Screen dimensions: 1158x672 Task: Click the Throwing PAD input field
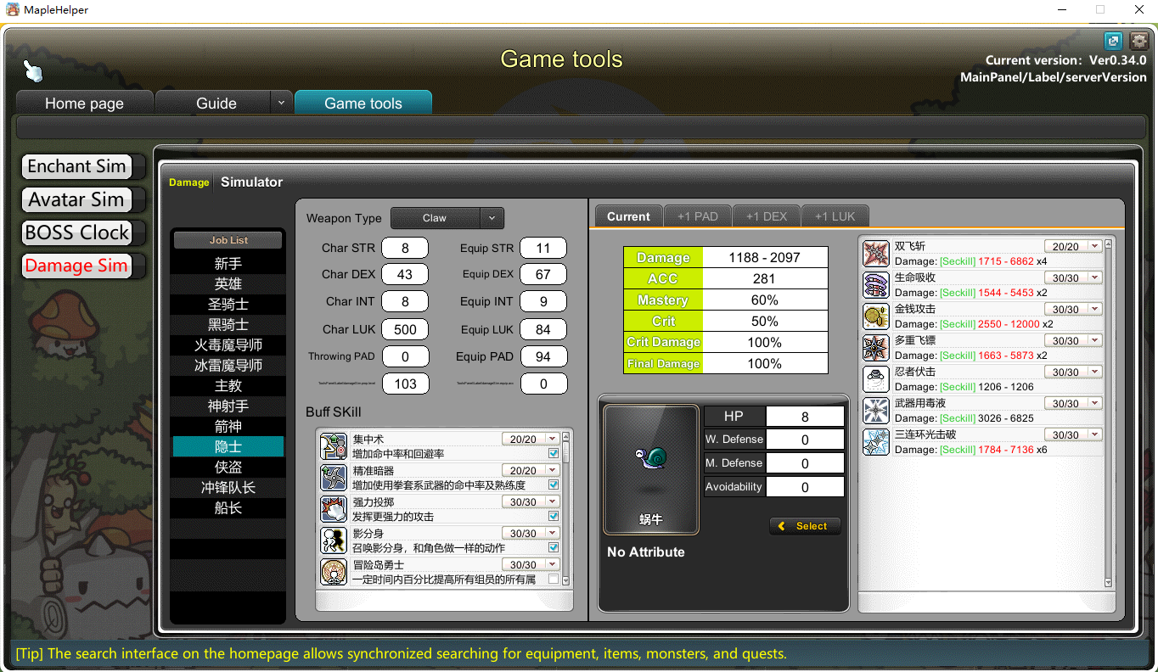[405, 356]
